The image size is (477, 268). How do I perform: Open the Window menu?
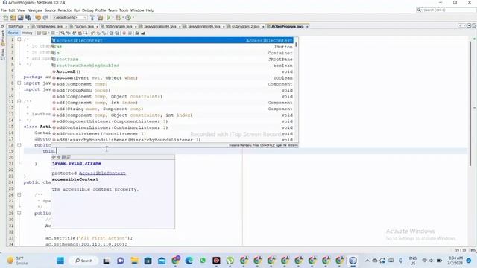(x=137, y=10)
